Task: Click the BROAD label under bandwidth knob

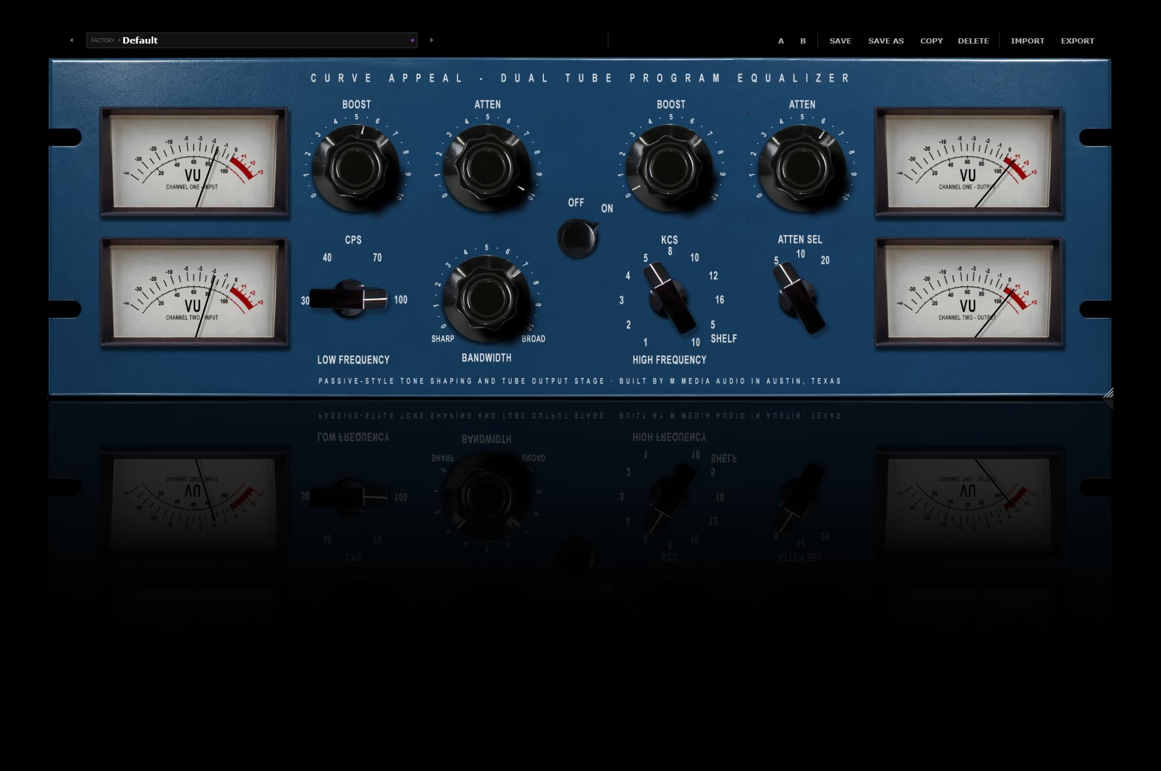Action: pyautogui.click(x=533, y=338)
